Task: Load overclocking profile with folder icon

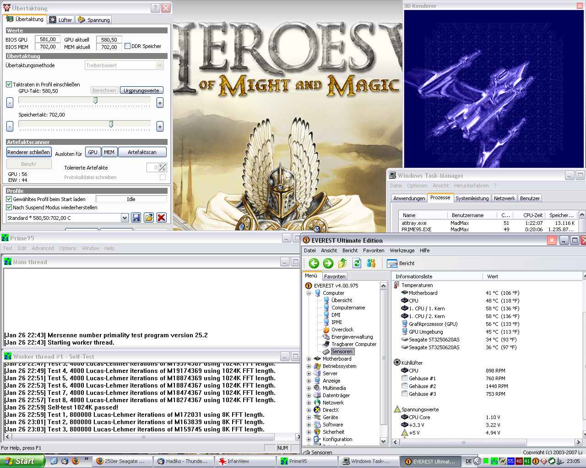Action: [149, 218]
